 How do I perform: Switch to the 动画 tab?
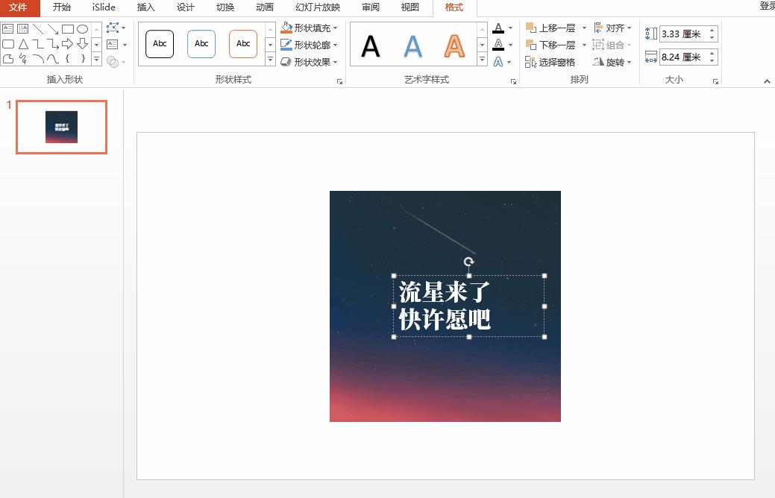265,7
